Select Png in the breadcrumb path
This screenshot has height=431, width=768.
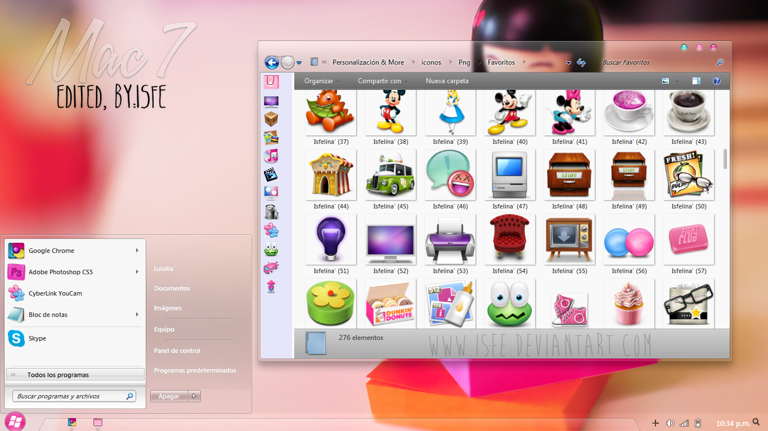click(x=464, y=62)
